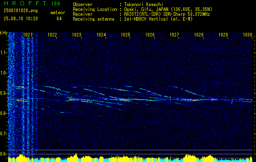Click time marker 1028
This screenshot has width=256, height=162.
[199, 35]
